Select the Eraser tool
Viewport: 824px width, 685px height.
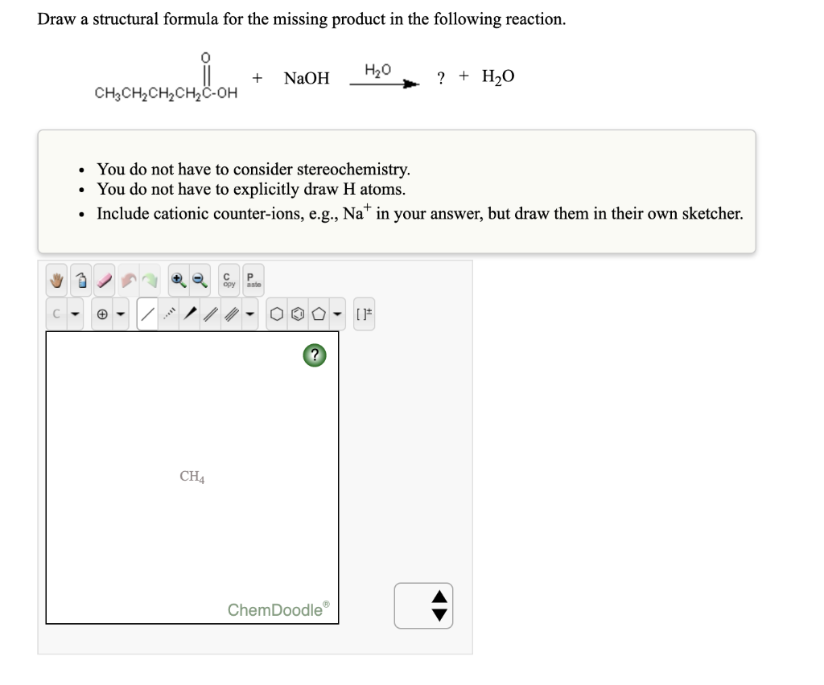(x=101, y=279)
